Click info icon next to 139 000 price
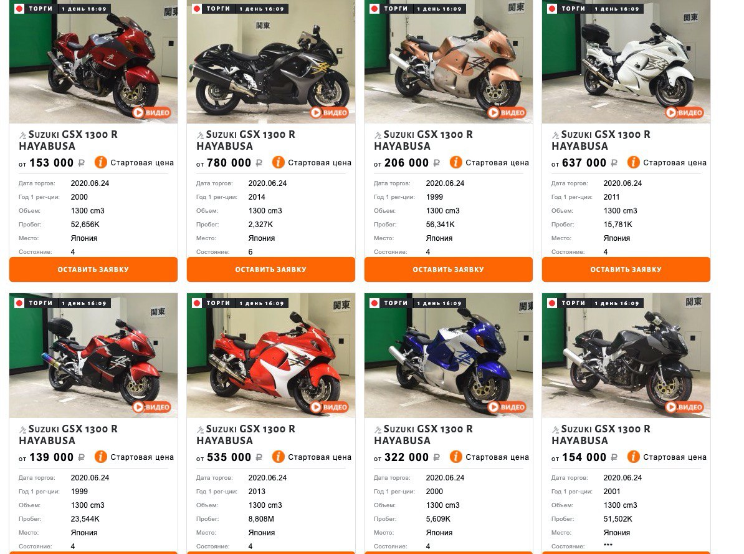The image size is (744, 554). 100,457
